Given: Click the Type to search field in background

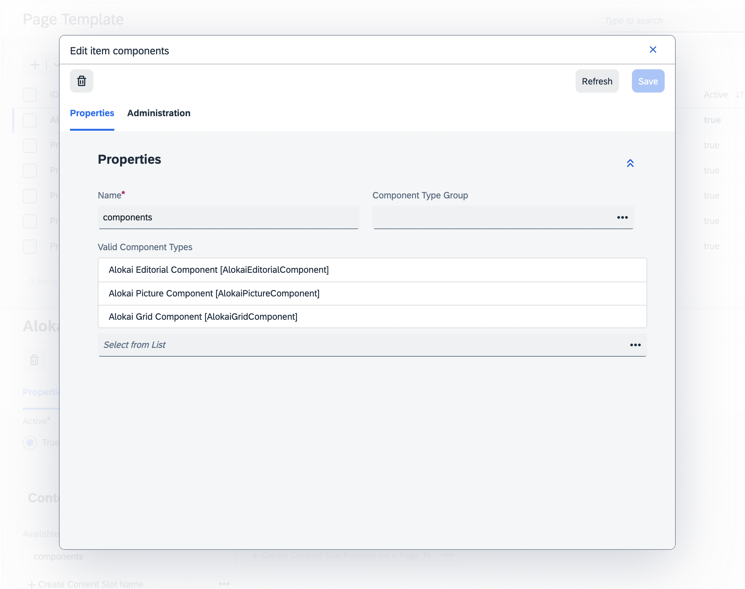Looking at the screenshot, I should tap(673, 21).
